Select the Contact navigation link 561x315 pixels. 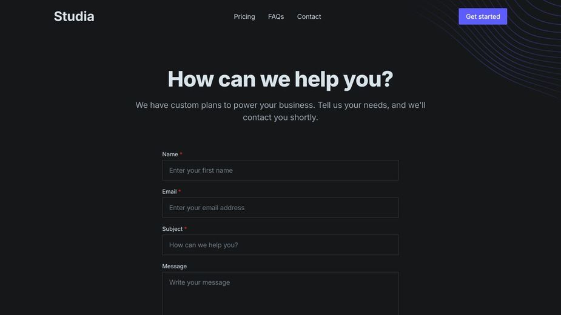pyautogui.click(x=309, y=16)
